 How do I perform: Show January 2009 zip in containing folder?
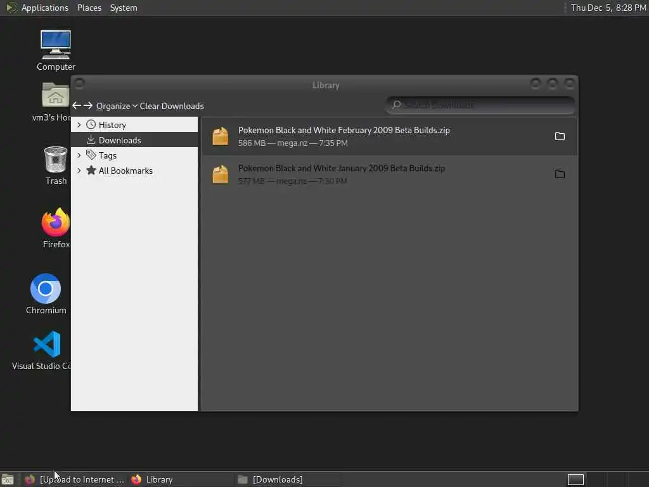(560, 174)
